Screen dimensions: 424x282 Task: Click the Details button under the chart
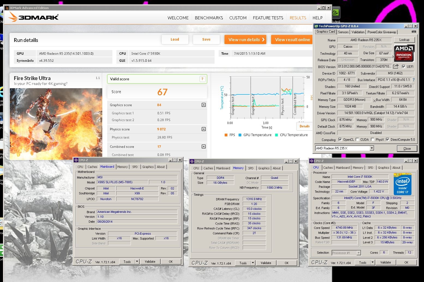point(305,126)
